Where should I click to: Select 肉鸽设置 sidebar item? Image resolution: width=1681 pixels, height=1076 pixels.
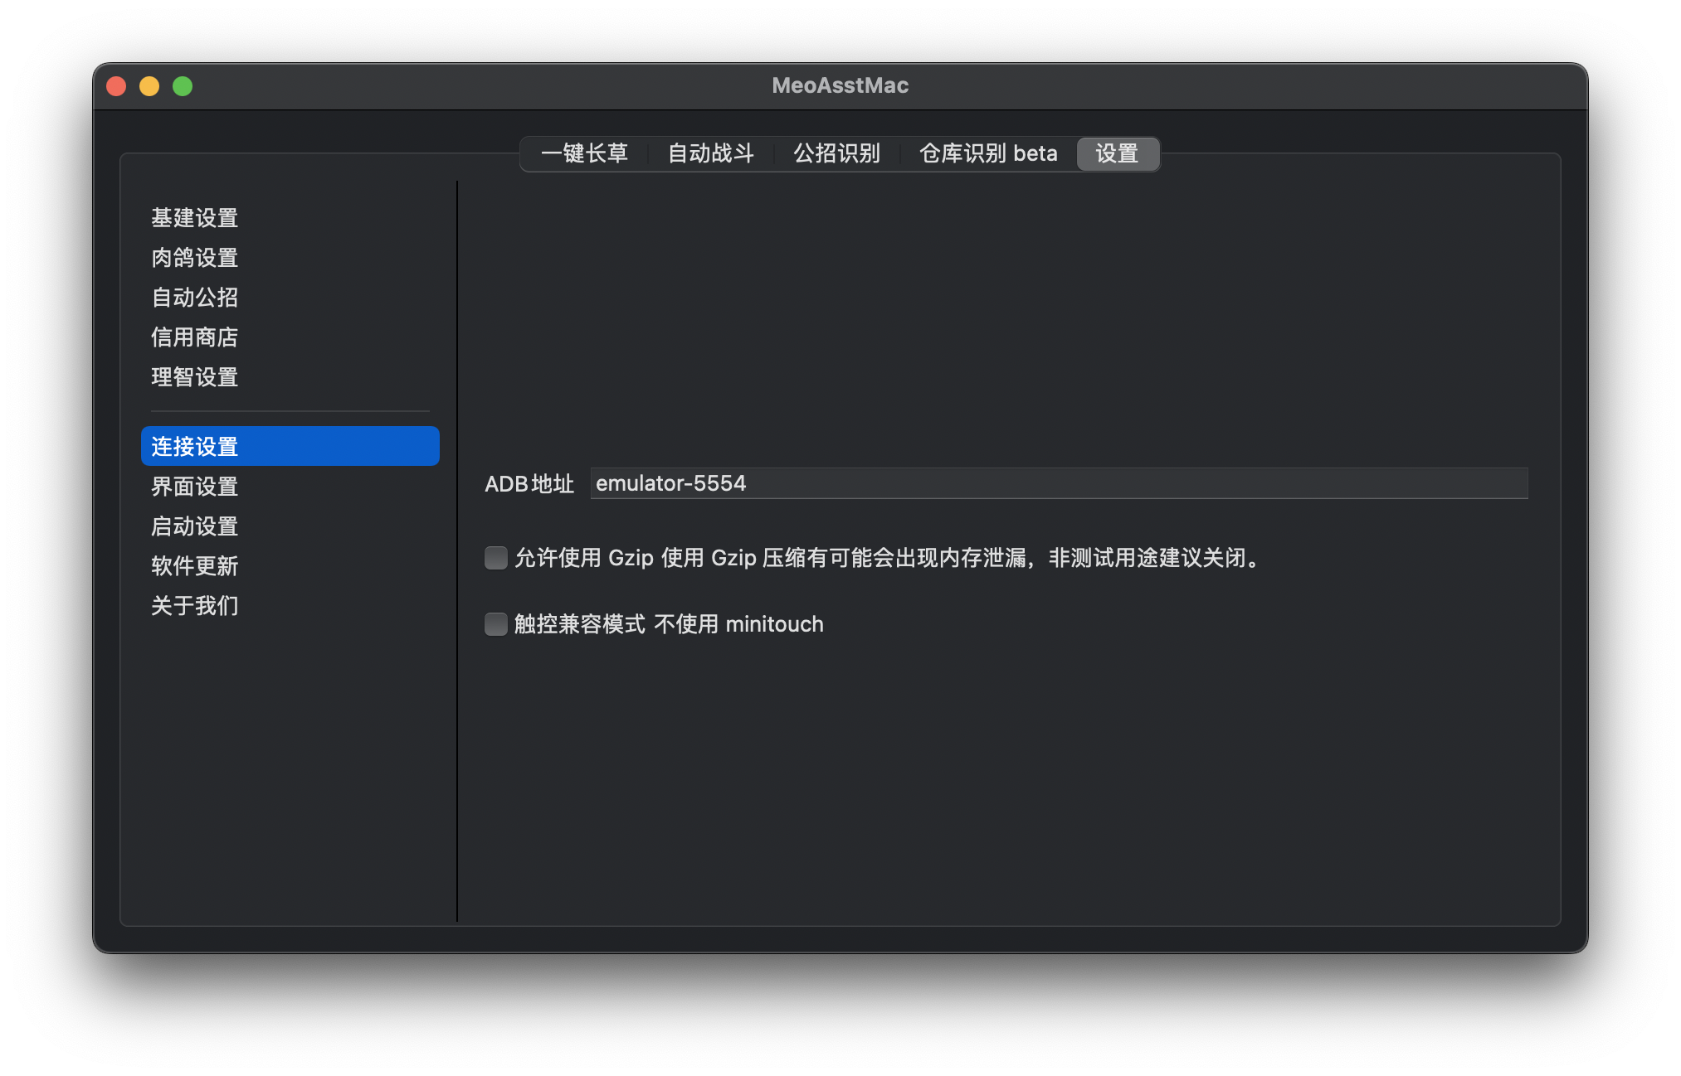click(x=290, y=258)
